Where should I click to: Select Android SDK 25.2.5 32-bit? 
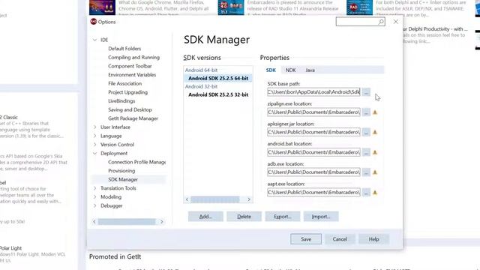point(218,95)
